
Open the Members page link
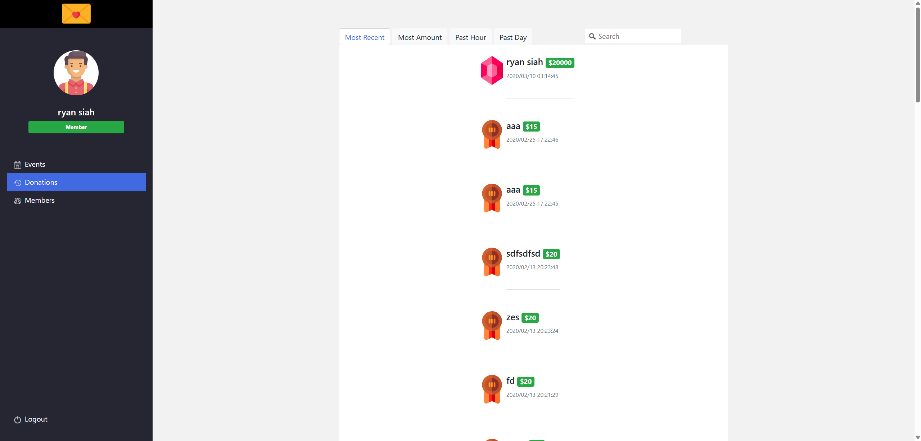[40, 201]
